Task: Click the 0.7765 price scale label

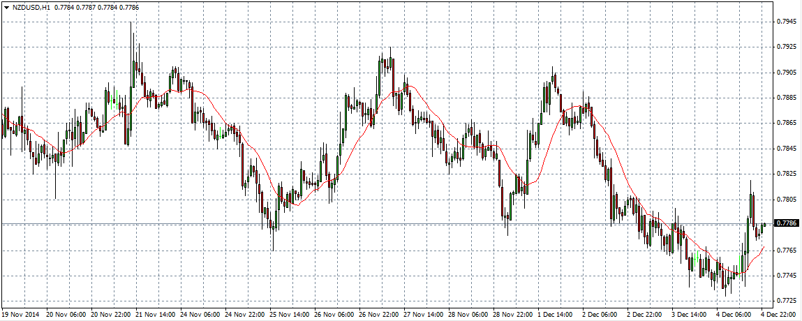Action: (x=786, y=251)
